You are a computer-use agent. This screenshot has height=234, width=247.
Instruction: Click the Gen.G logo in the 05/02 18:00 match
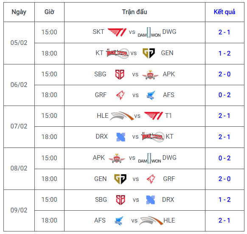[x=149, y=53]
